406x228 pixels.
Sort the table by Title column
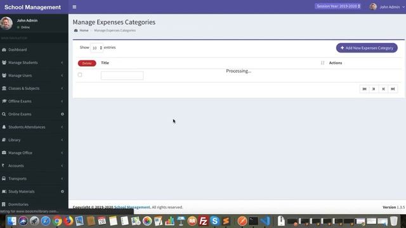pos(105,63)
